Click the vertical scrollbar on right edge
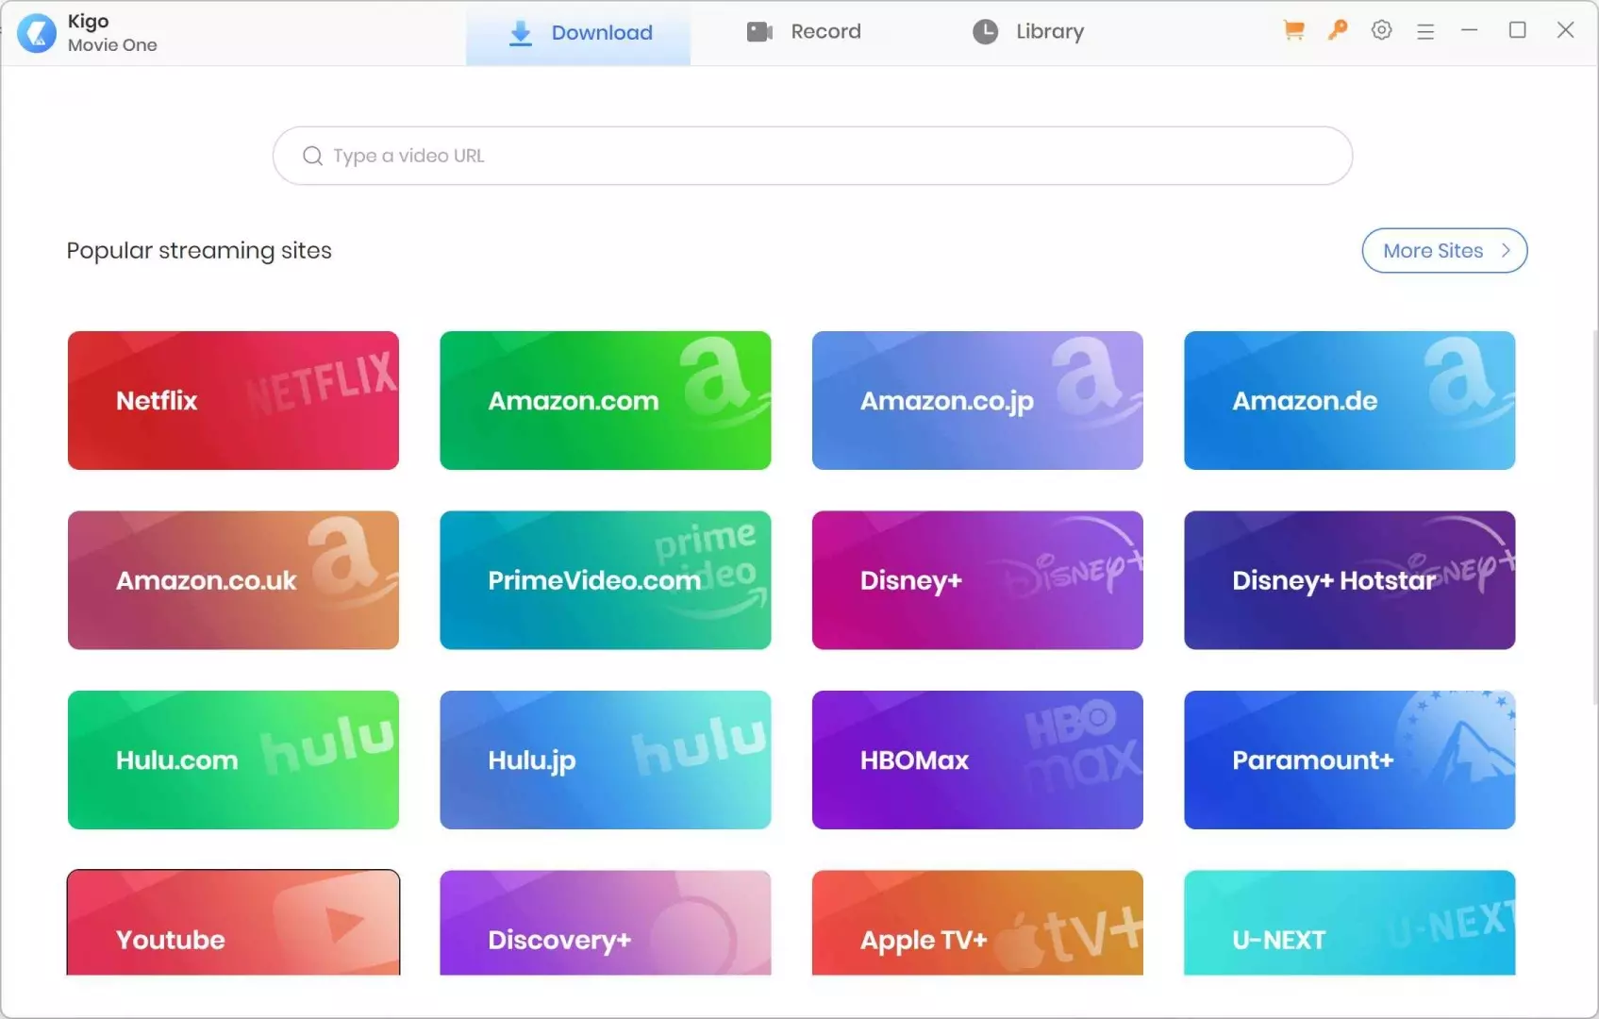Viewport: 1599px width, 1019px height. click(1594, 517)
